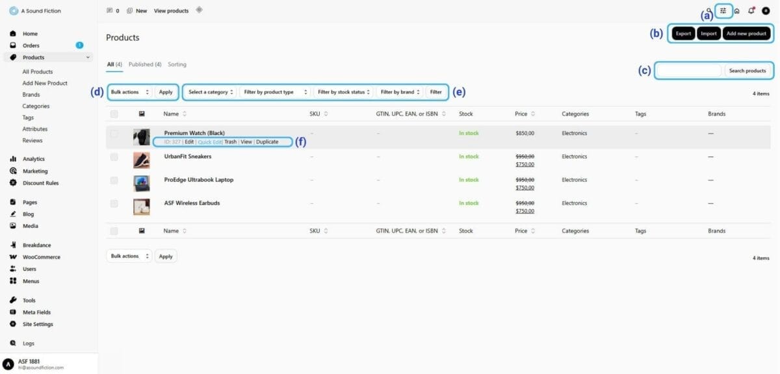
Task: Open the screen options sliders icon
Action: pos(723,10)
